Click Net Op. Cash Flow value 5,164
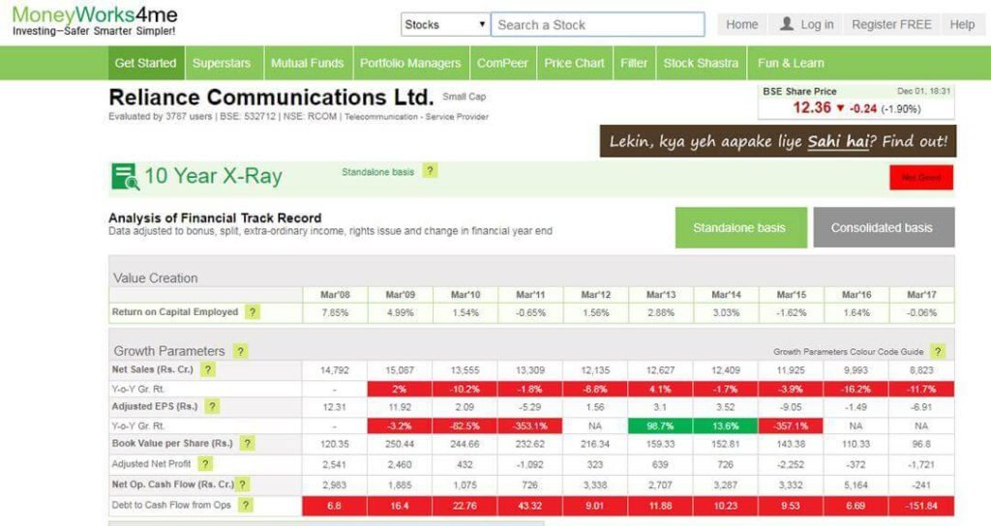Viewport: 991px width, 526px height. click(x=856, y=485)
